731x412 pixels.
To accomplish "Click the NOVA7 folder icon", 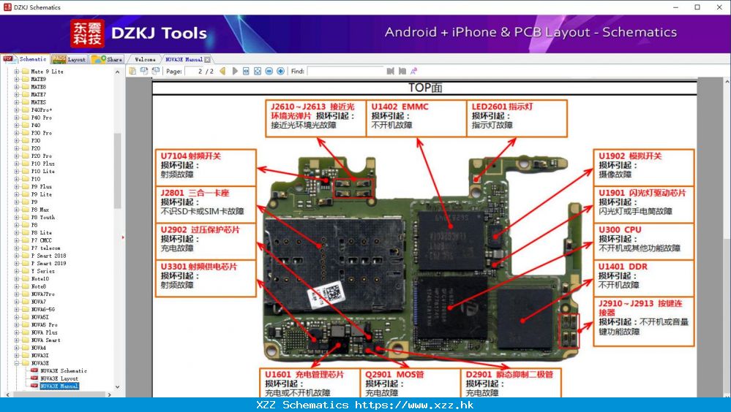I will click(26, 302).
